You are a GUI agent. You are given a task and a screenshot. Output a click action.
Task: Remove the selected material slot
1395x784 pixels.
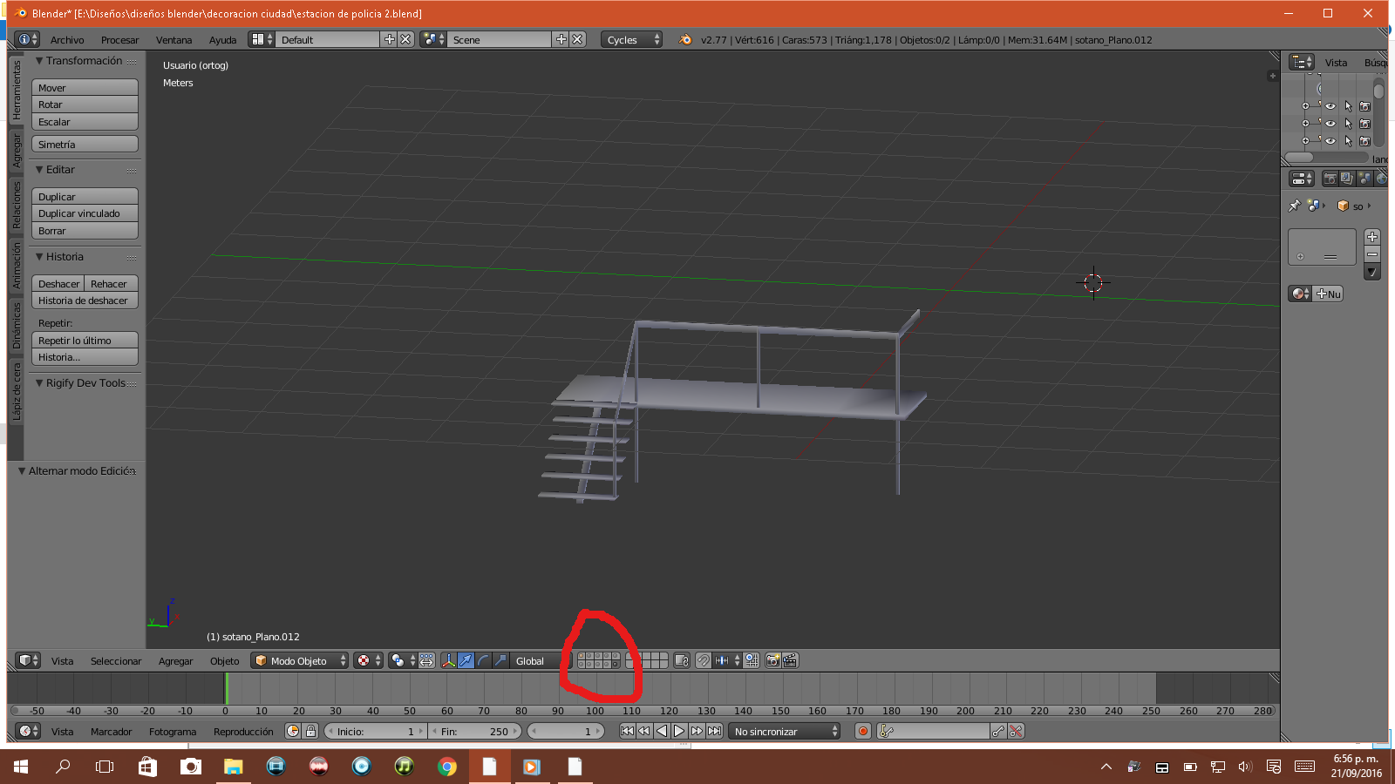click(1372, 254)
